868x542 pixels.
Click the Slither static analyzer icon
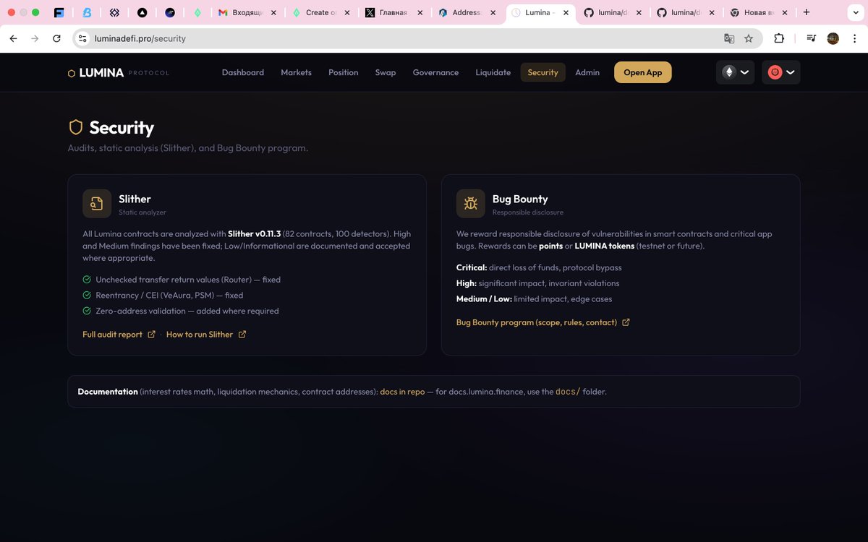pyautogui.click(x=96, y=203)
